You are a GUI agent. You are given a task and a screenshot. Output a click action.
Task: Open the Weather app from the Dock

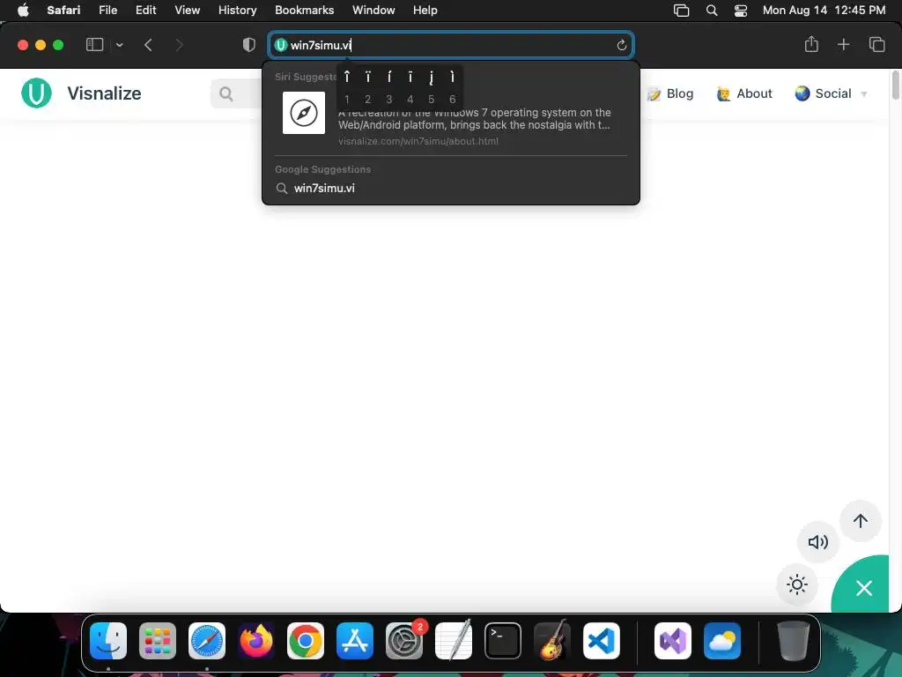coord(722,641)
